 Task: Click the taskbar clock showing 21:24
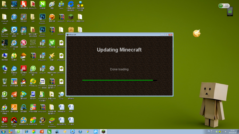[x=232, y=132]
